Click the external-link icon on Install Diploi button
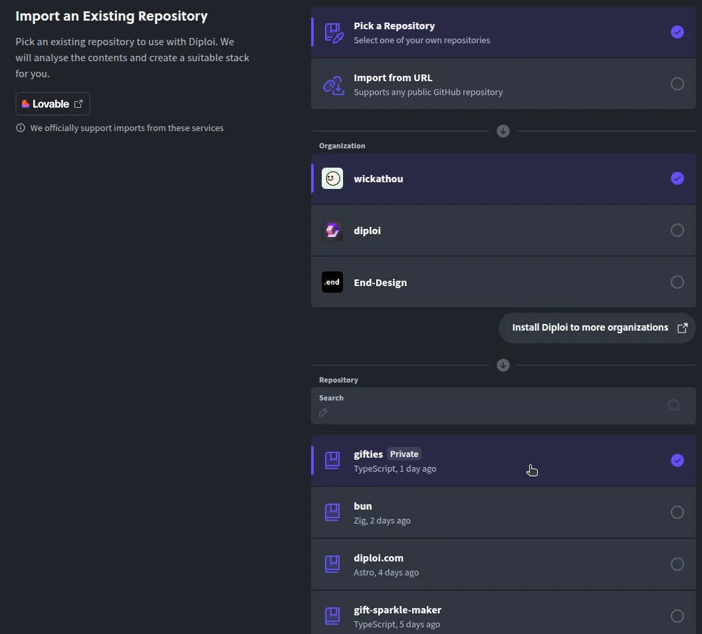 (x=683, y=327)
